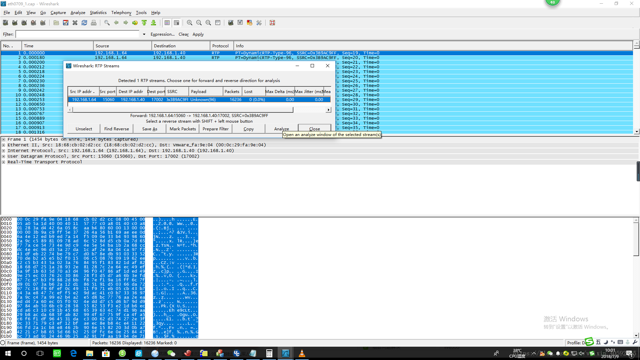Open the Coloring rules icon

[x=250, y=23]
